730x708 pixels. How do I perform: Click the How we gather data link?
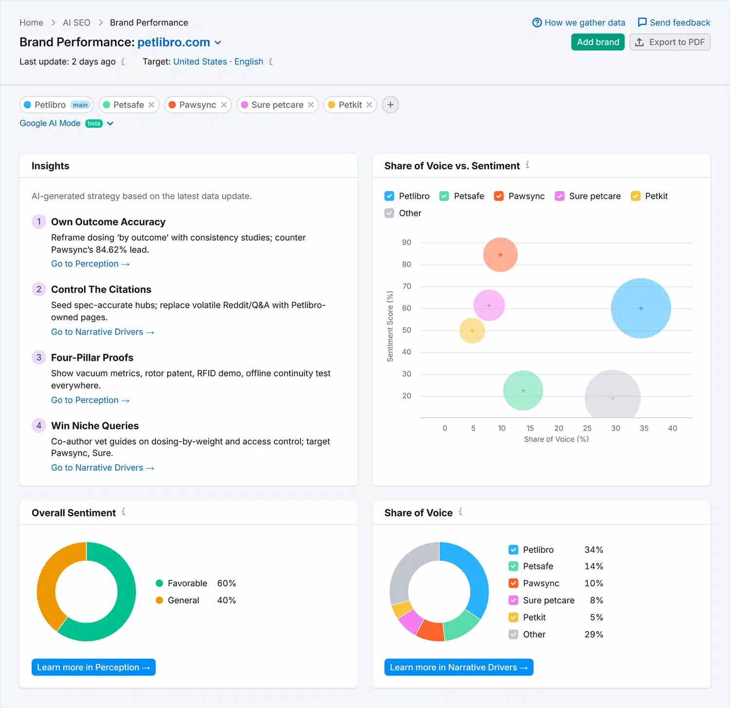point(584,22)
